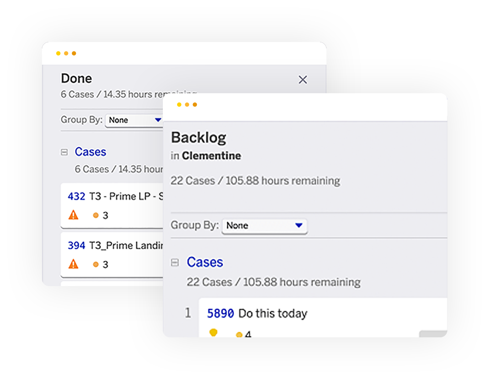This screenshot has width=490, height=380.
Task: Click orange priority dot on case 432
Action: [x=95, y=215]
